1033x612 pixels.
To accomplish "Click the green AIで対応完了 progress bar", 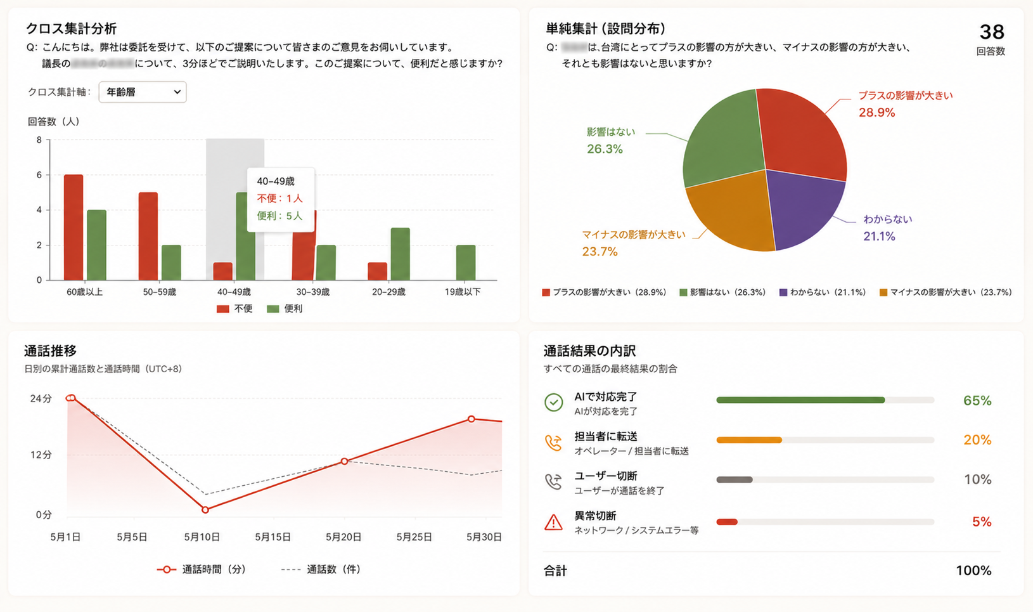I will 800,400.
